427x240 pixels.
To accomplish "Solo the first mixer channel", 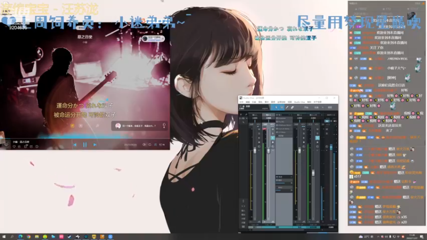I will point(259,133).
